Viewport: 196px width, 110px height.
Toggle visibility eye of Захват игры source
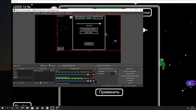pyautogui.click(x=51, y=71)
